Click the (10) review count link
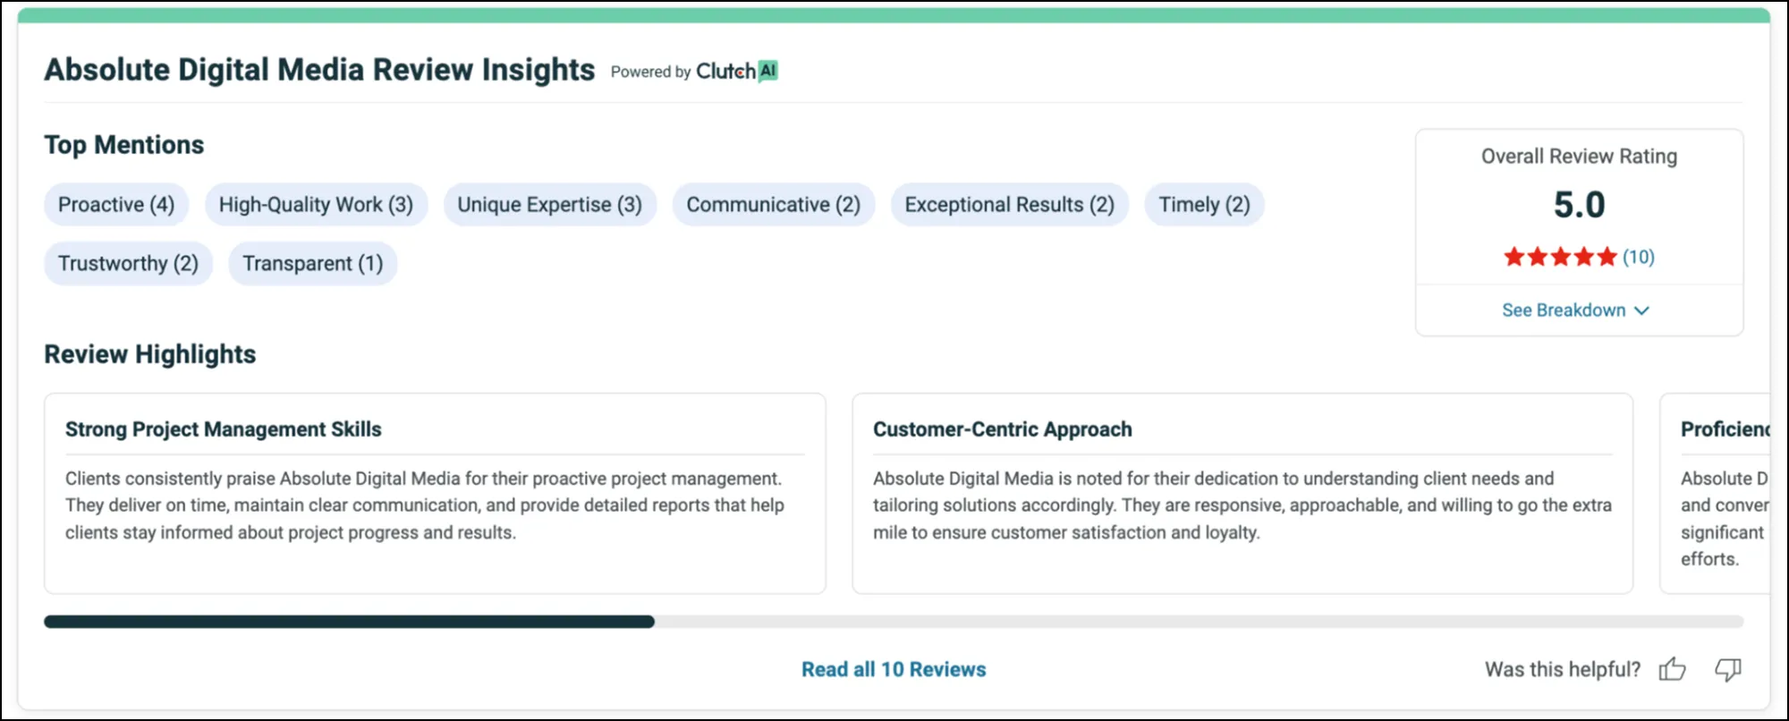Image resolution: width=1789 pixels, height=721 pixels. [x=1639, y=258]
